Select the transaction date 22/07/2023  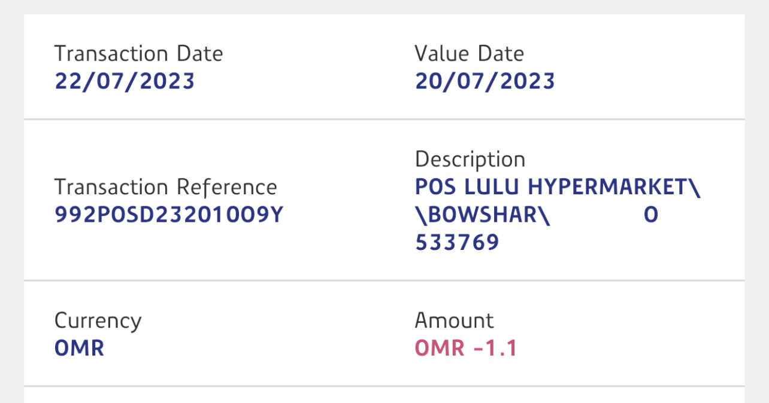pos(125,81)
